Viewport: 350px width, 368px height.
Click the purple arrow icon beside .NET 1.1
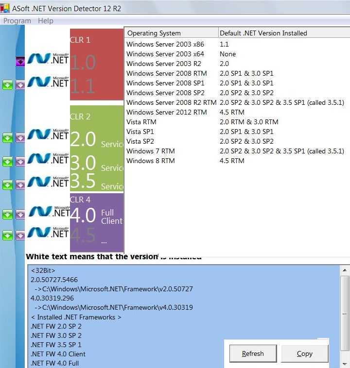pyautogui.click(x=20, y=85)
